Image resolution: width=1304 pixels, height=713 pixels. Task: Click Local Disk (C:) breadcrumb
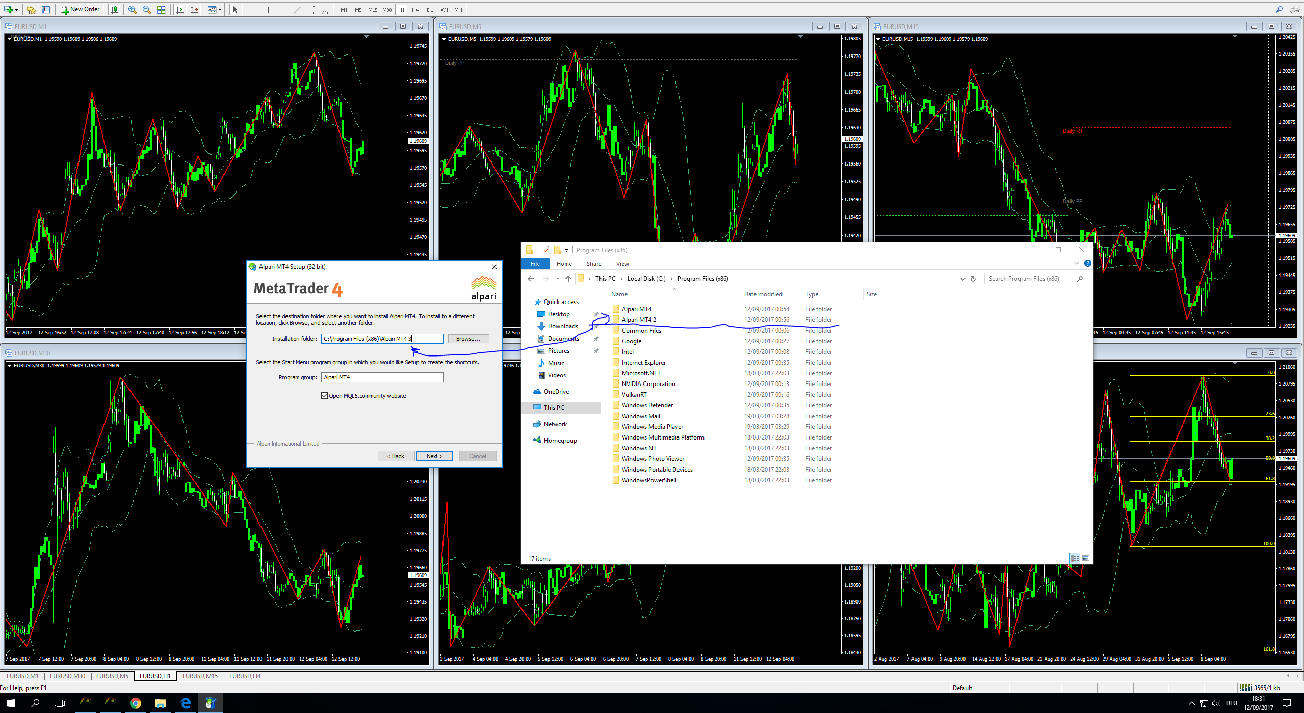646,279
